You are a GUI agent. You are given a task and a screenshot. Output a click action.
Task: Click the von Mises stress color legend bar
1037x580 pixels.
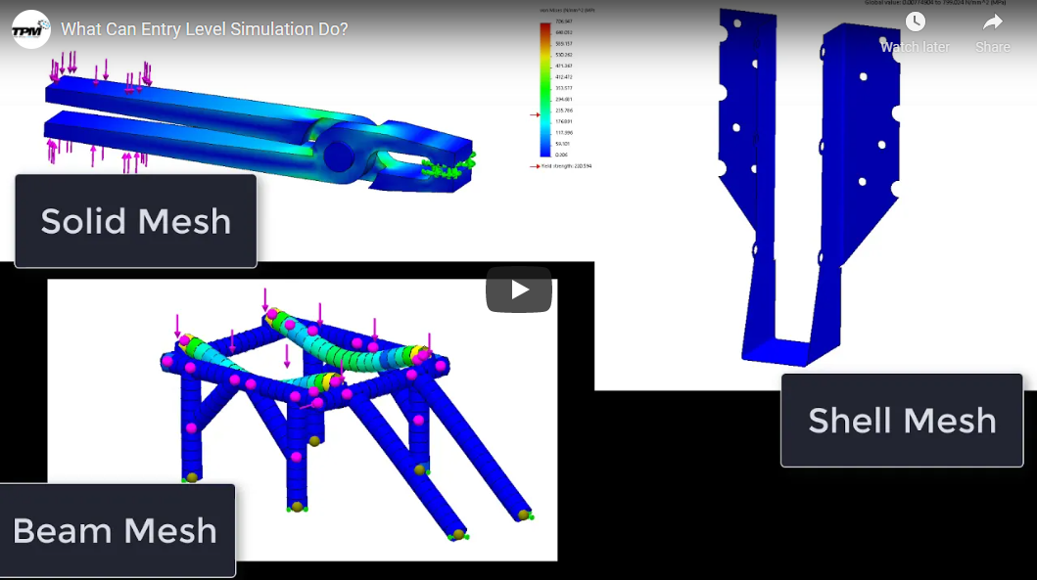pos(544,90)
